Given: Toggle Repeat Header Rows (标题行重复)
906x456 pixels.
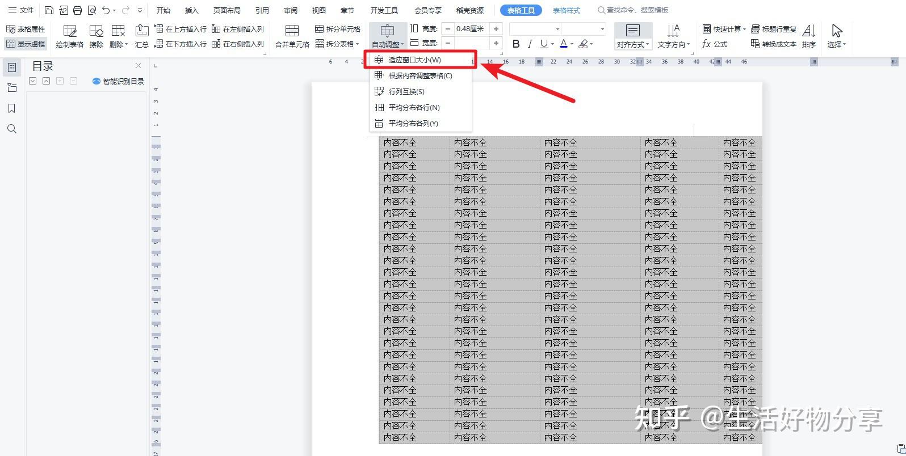Looking at the screenshot, I should [x=774, y=29].
